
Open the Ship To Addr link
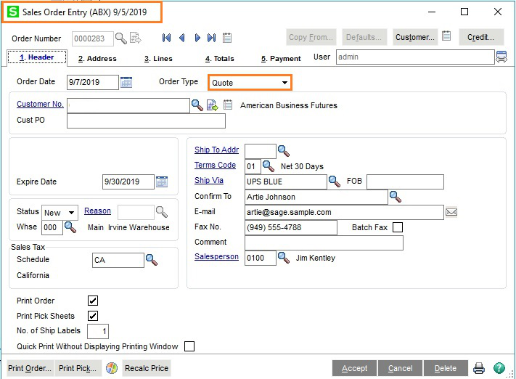[216, 150]
